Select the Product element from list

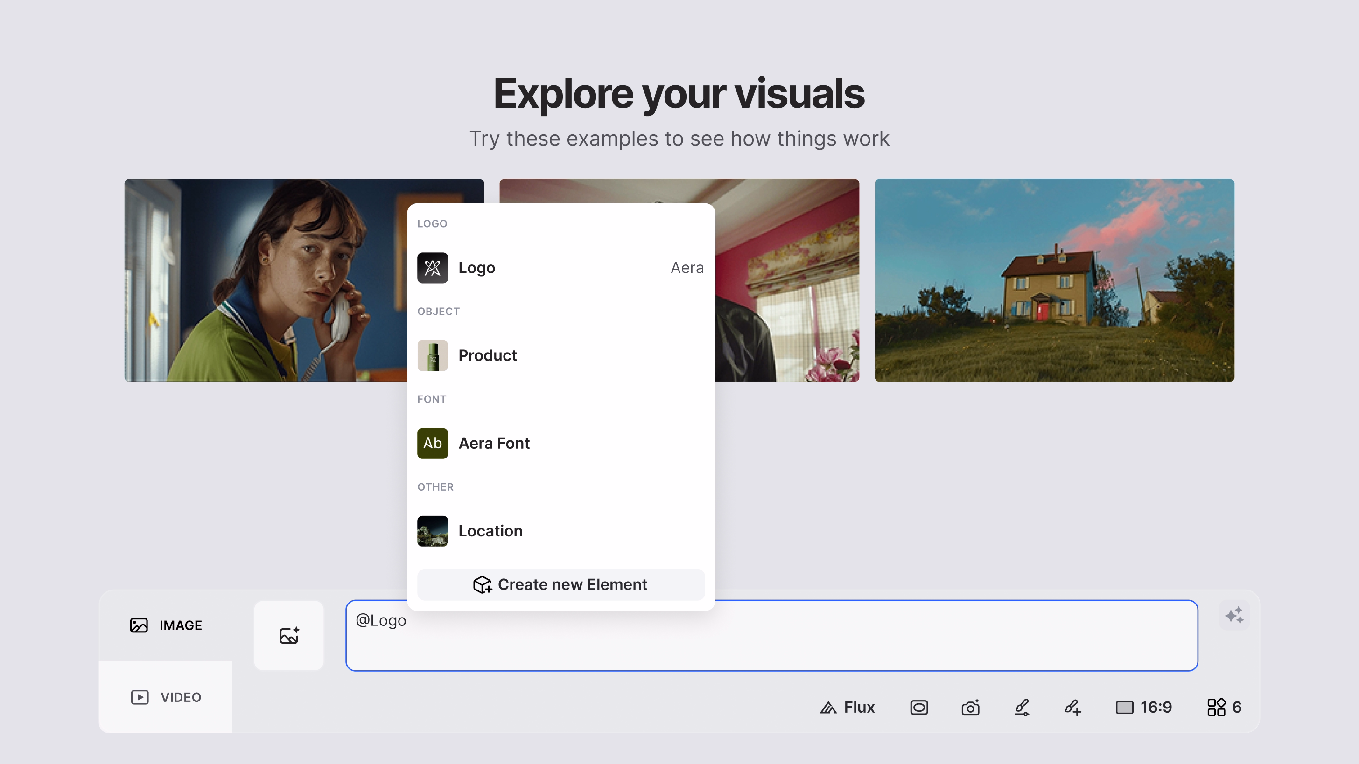coord(487,355)
